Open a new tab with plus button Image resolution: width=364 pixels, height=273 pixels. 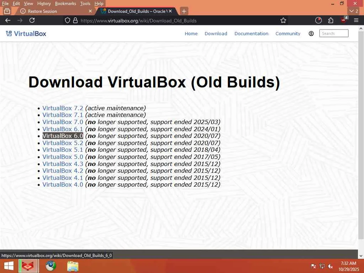pyautogui.click(x=184, y=11)
